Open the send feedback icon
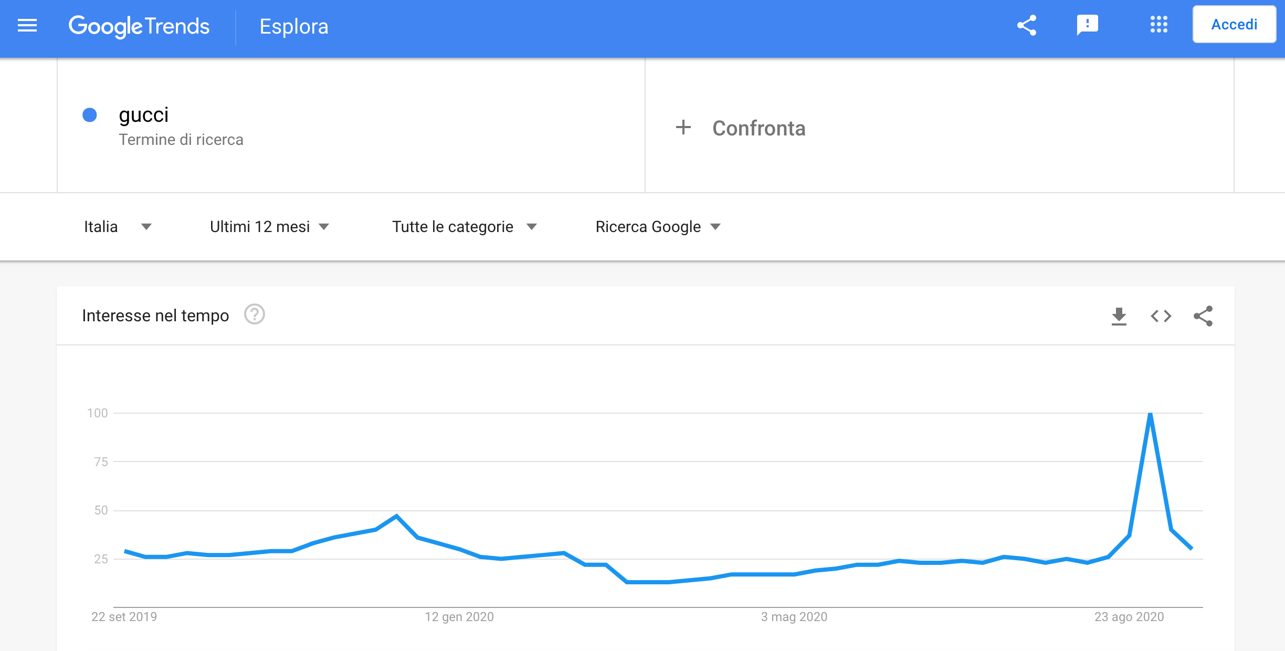Viewport: 1285px width, 651px height. click(x=1087, y=25)
